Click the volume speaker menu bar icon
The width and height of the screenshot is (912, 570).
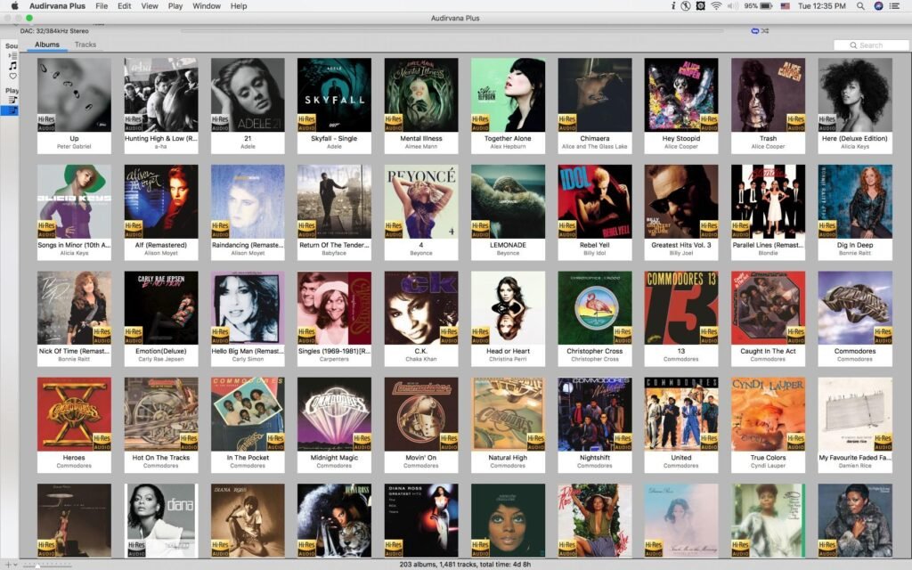coord(732,6)
